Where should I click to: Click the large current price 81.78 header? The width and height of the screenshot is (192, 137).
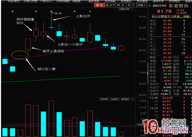point(164,11)
